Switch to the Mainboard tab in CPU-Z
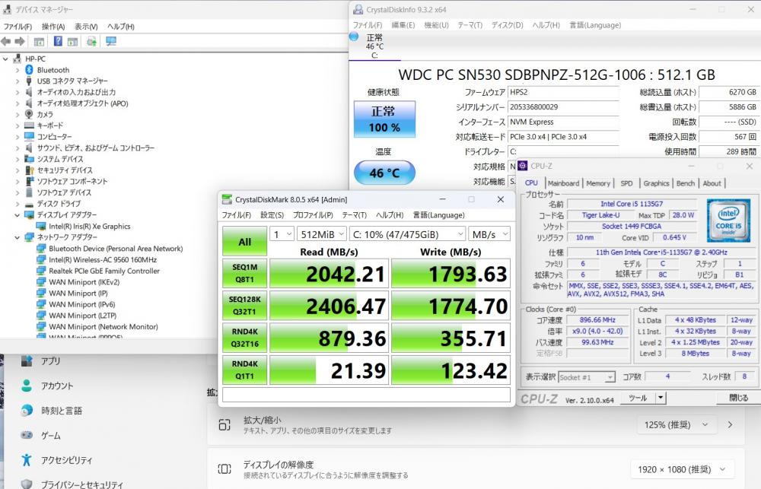Screen dimensions: 761x489 [563, 183]
